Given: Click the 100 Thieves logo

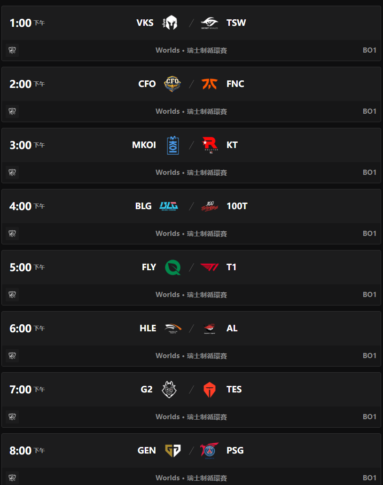Looking at the screenshot, I should pos(210,206).
